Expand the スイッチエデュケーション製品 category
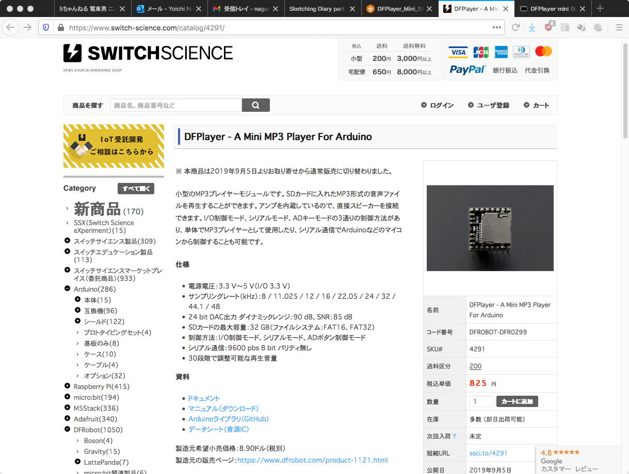 [67, 251]
